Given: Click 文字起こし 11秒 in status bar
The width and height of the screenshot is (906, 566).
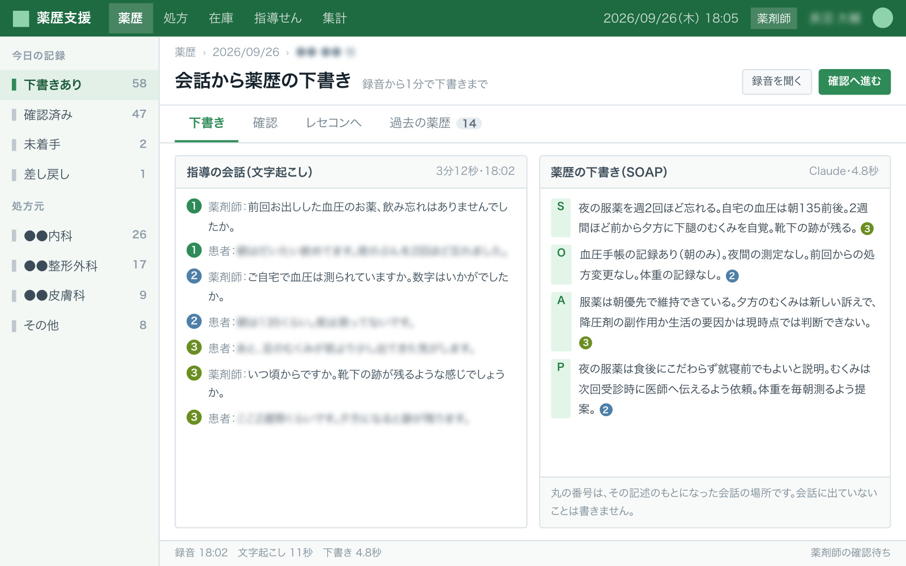Looking at the screenshot, I should (x=275, y=553).
